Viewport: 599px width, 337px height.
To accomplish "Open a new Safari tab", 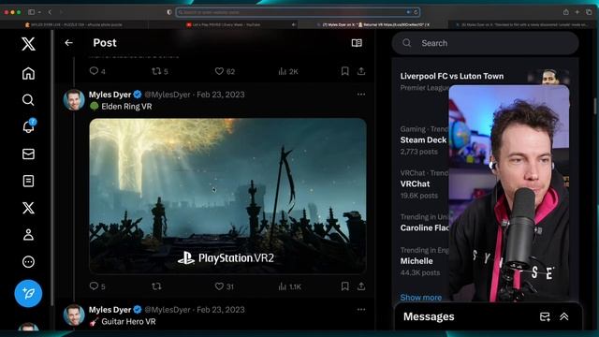I will pos(577,12).
